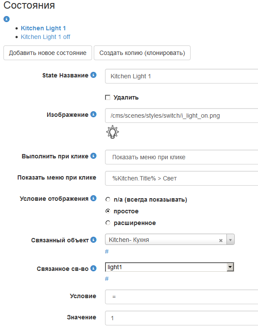Image resolution: width=258 pixels, height=328 pixels.
Task: Check the Удалить checkbox
Action: 108,97
